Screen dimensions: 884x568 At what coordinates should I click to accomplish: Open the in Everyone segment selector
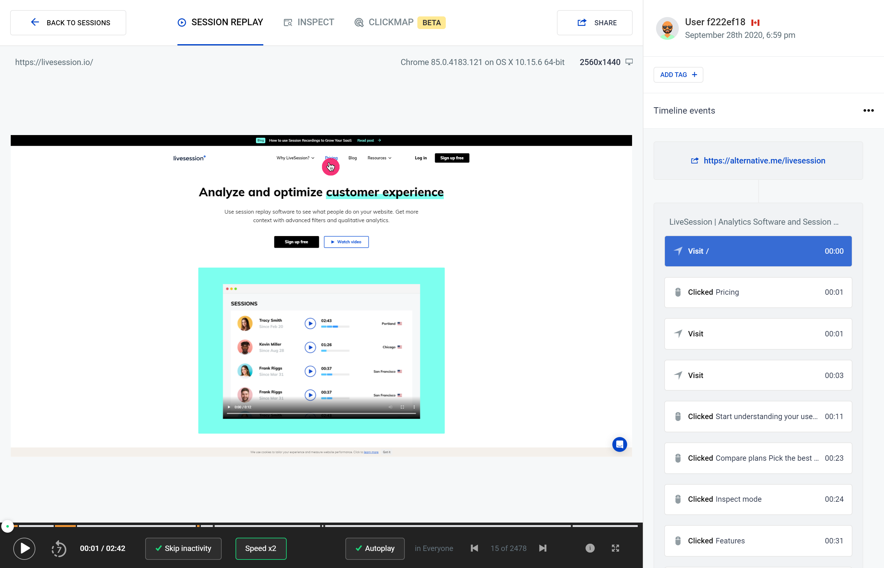click(434, 548)
